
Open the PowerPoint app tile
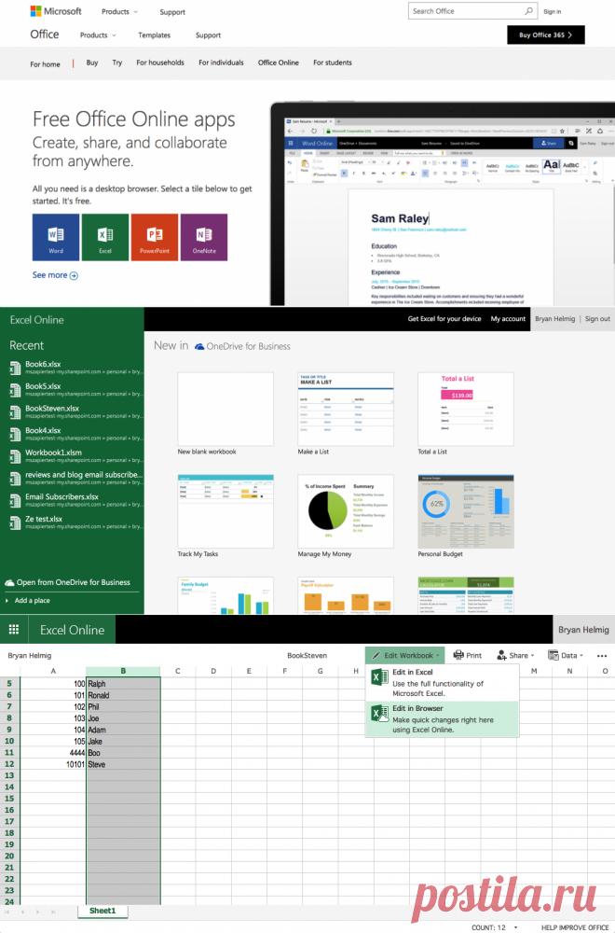pyautogui.click(x=155, y=237)
